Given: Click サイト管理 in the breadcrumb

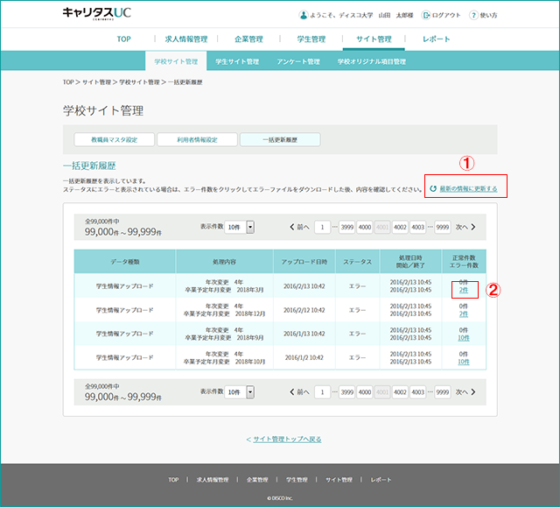Looking at the screenshot, I should click(x=96, y=82).
